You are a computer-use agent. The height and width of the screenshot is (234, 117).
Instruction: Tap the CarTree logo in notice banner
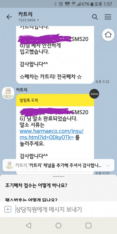9,165
